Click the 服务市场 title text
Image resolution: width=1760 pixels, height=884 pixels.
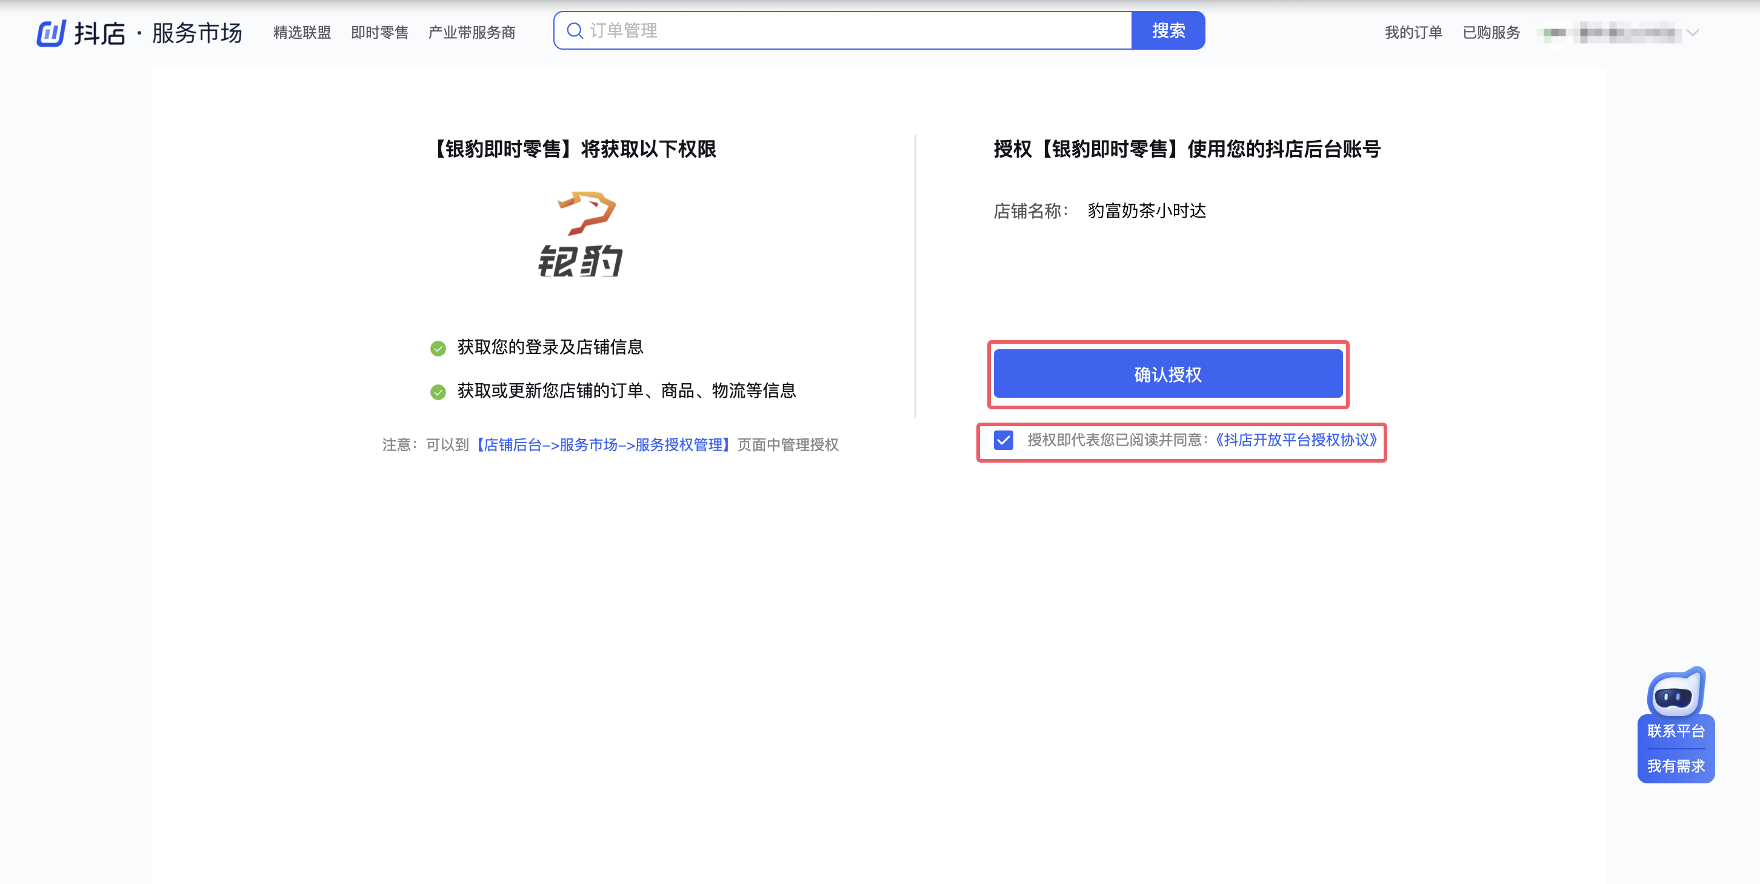coord(197,33)
